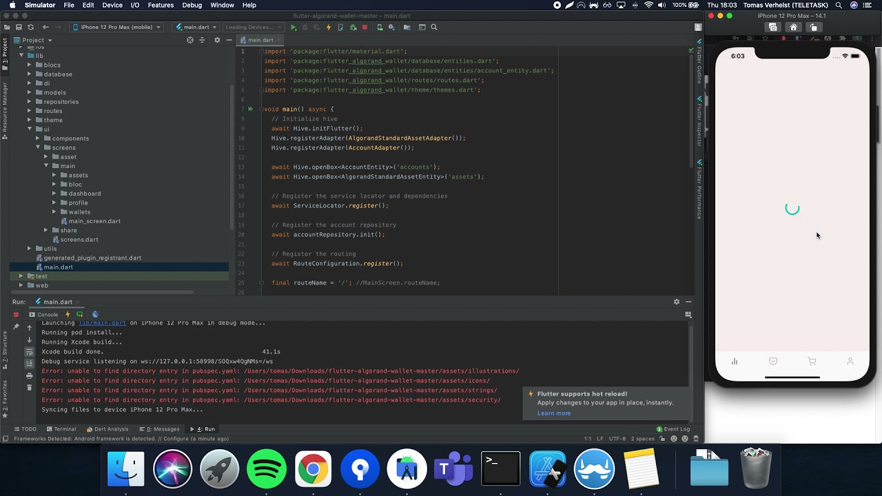This screenshot has width=882, height=496.
Task: Hide the Project panel with minus icon
Action: tap(229, 40)
